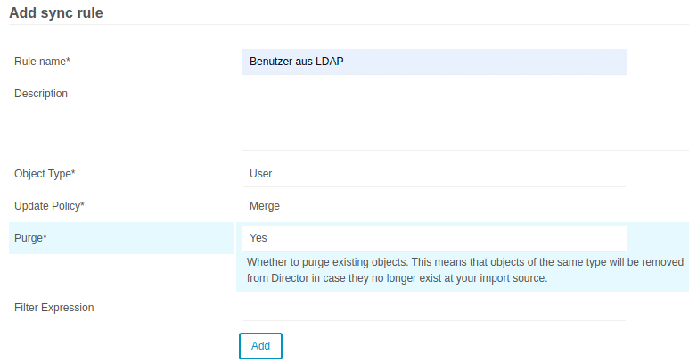Open the Purge dropdown set to Yes

433,238
